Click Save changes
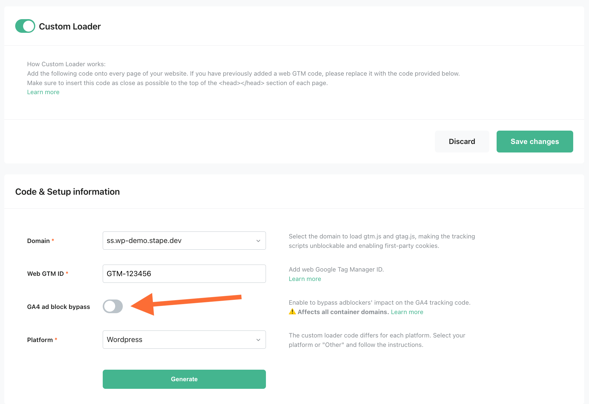Image resolution: width=589 pixels, height=404 pixels. coord(534,141)
